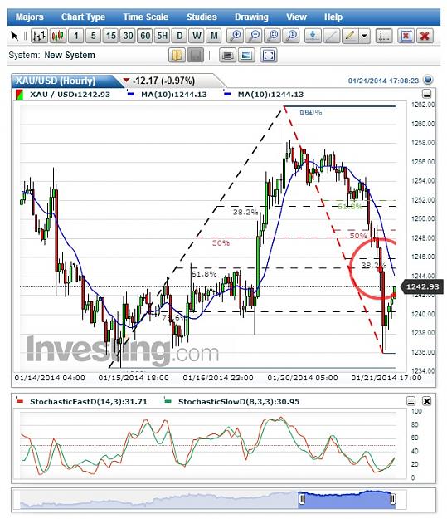Click the zoom out magnifier icon
The width and height of the screenshot is (447, 519).
(x=254, y=36)
